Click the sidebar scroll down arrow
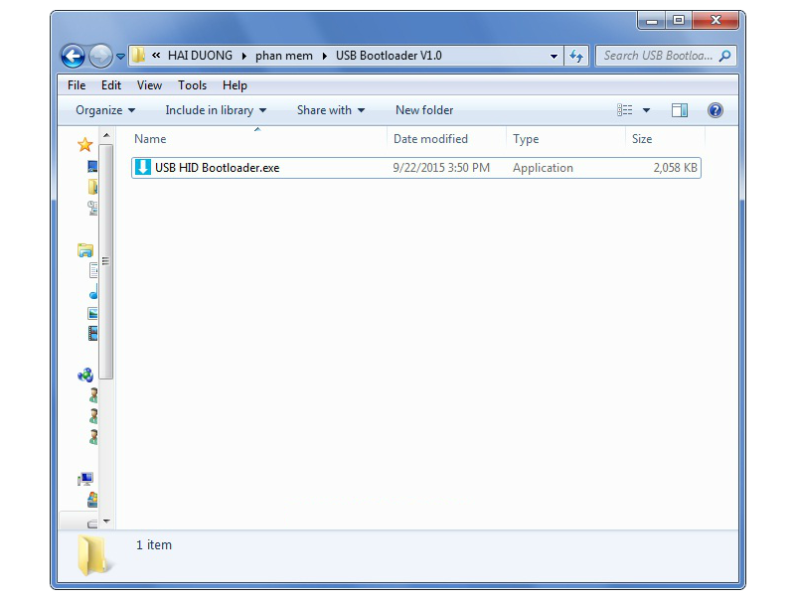Screen dimensions: 795x600 click(x=106, y=521)
